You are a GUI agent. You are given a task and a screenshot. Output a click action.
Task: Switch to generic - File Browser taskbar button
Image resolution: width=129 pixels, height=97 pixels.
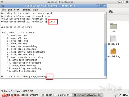56,95
